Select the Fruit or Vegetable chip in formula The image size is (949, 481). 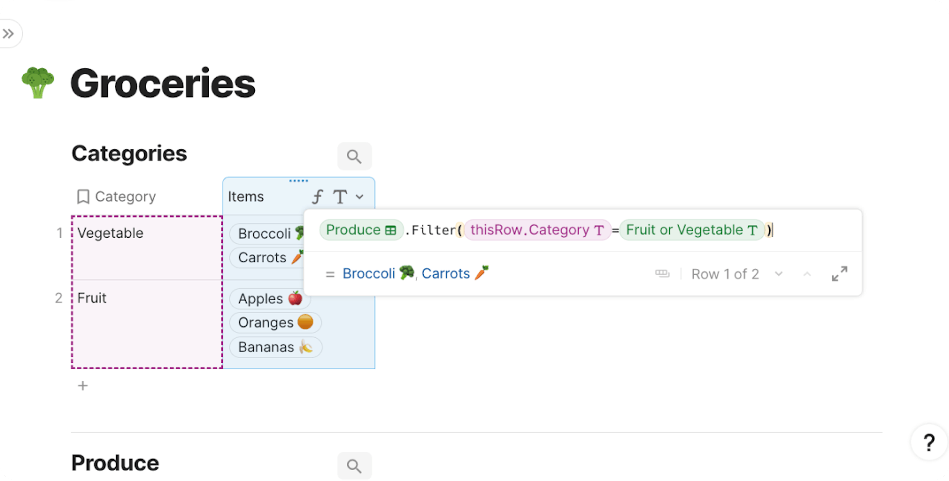coord(692,230)
